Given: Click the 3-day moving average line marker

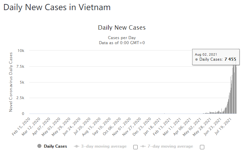Looking at the screenshot, I should (x=76, y=146).
